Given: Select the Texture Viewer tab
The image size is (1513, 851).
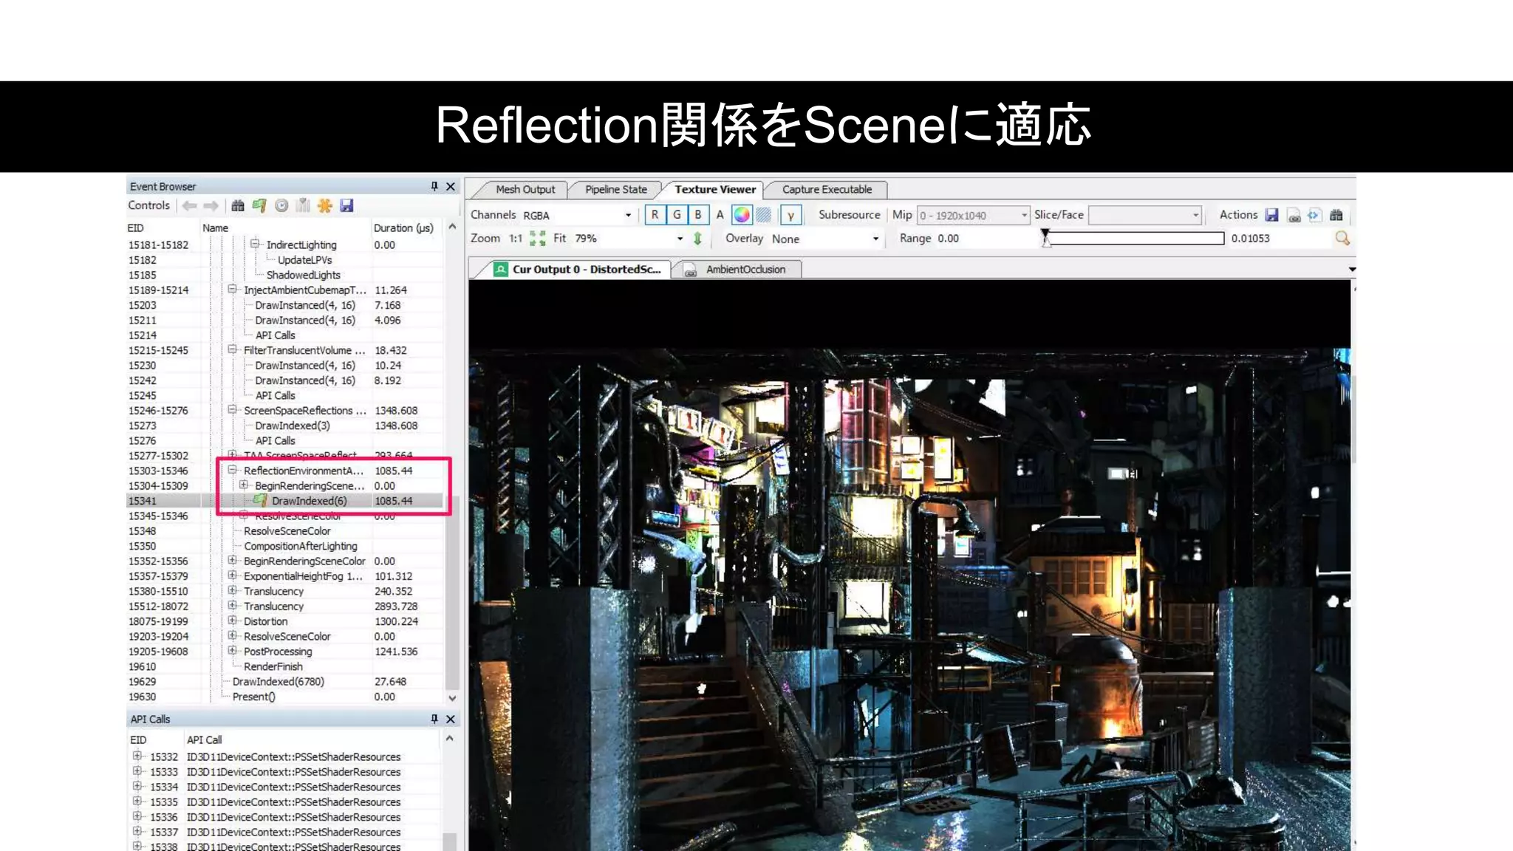Looking at the screenshot, I should click(714, 190).
